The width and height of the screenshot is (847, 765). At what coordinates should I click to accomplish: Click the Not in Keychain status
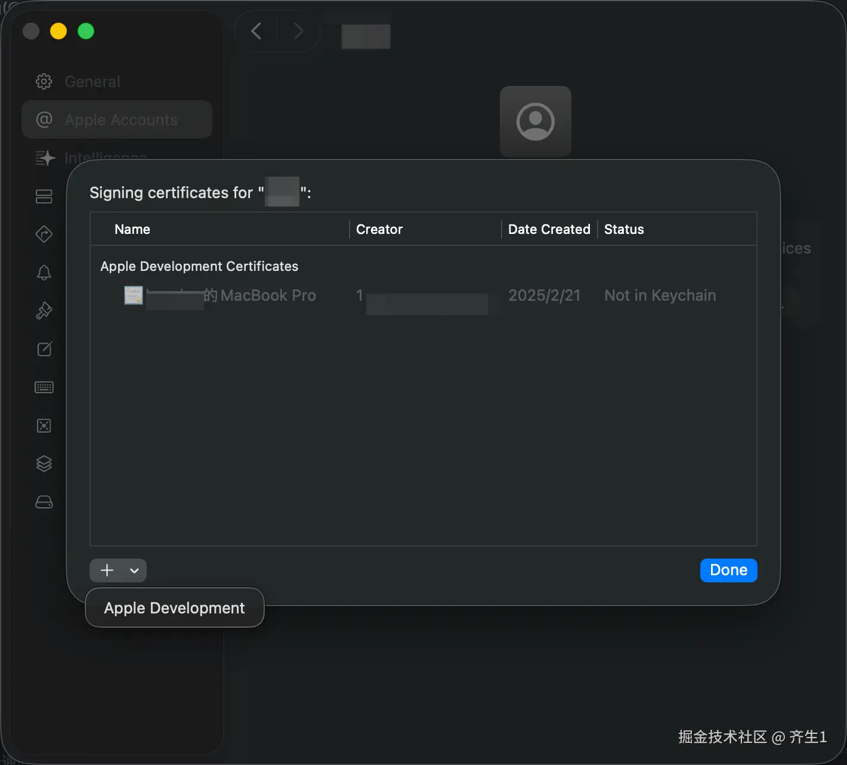[x=660, y=295]
